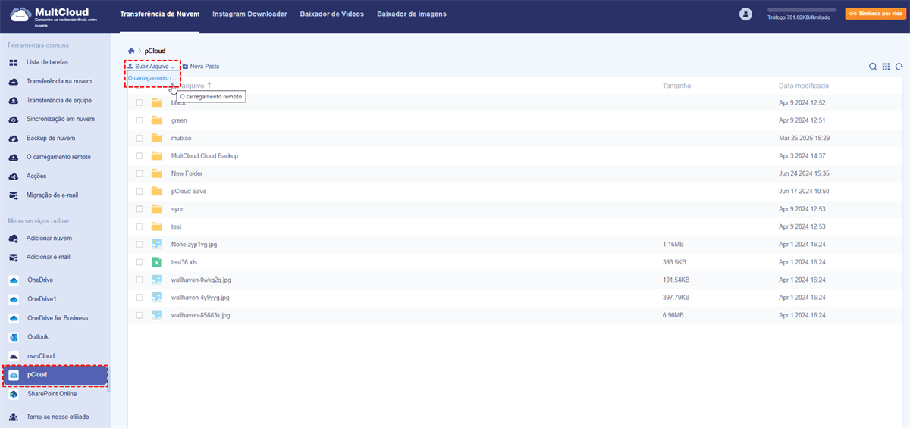Open the pCloud Save folder
Screen dimensions: 910x428
(x=189, y=191)
